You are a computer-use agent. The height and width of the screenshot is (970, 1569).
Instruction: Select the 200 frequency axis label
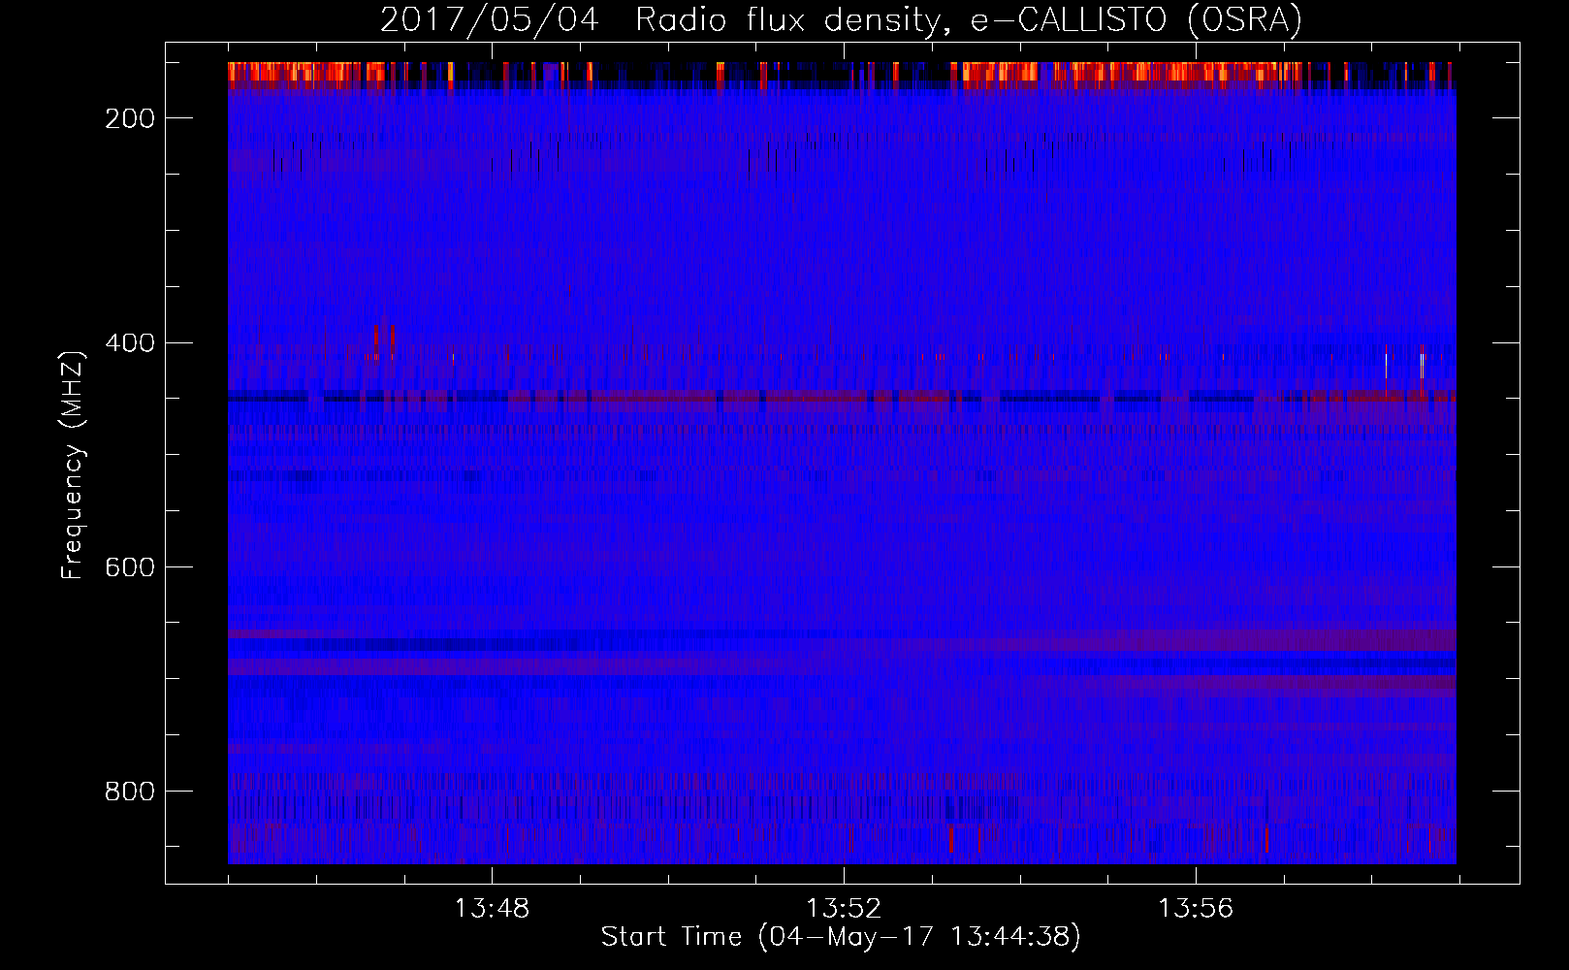130,118
